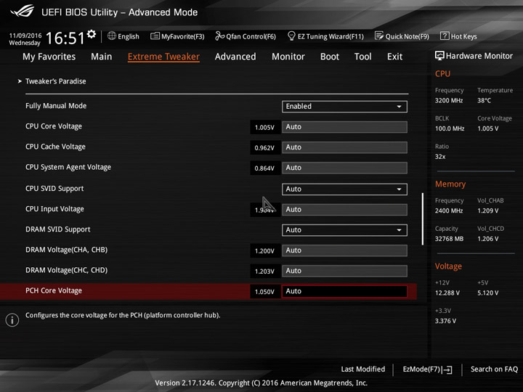Viewport: 523px width, 392px height.
Task: Click the 0.864V system agent reading
Action: point(265,168)
